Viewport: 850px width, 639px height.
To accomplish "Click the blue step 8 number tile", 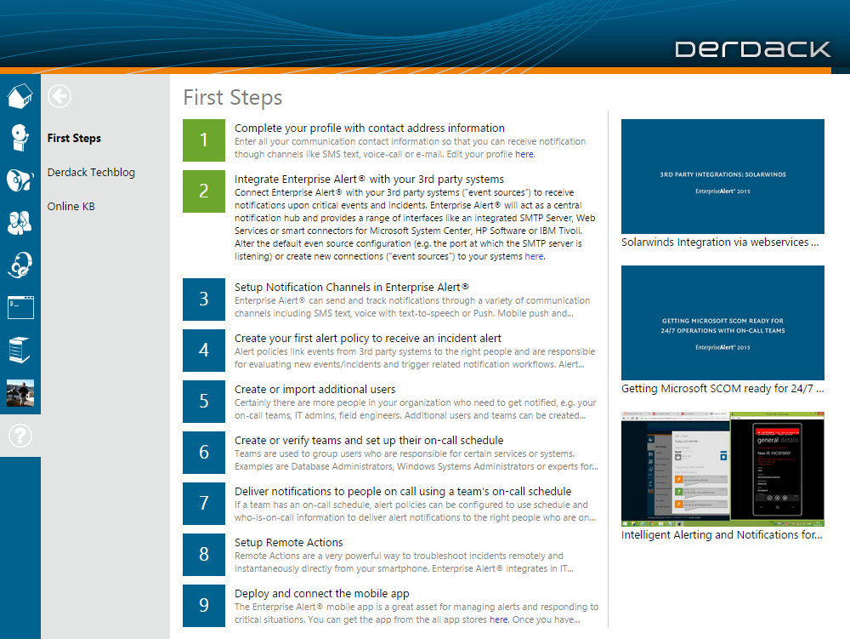I will click(204, 554).
